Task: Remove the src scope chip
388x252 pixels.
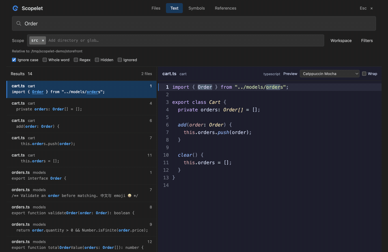Action: pyautogui.click(x=43, y=40)
